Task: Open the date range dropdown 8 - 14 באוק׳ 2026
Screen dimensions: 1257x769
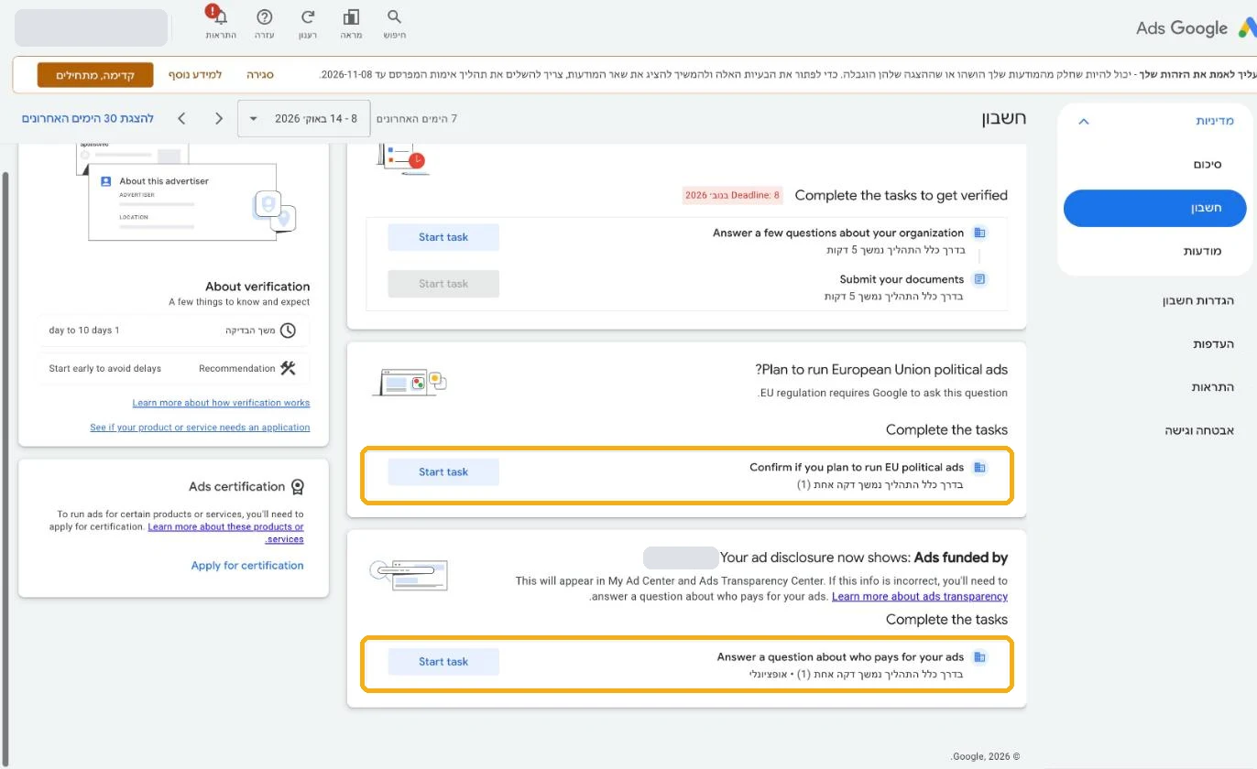Action: click(x=304, y=118)
